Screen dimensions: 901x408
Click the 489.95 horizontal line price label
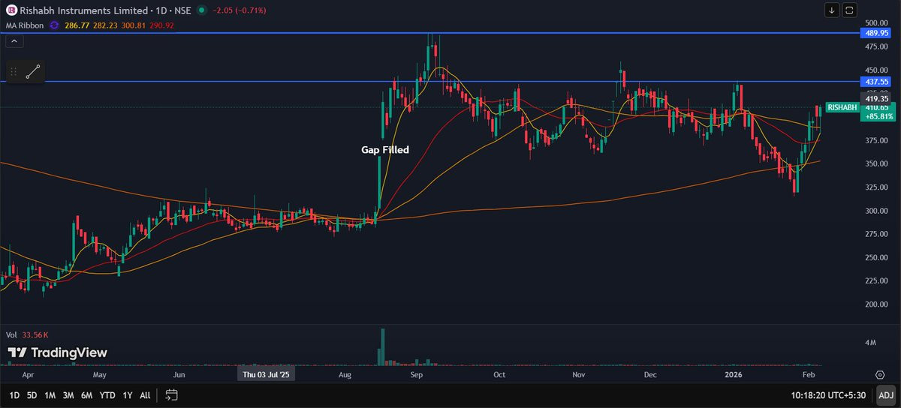877,34
